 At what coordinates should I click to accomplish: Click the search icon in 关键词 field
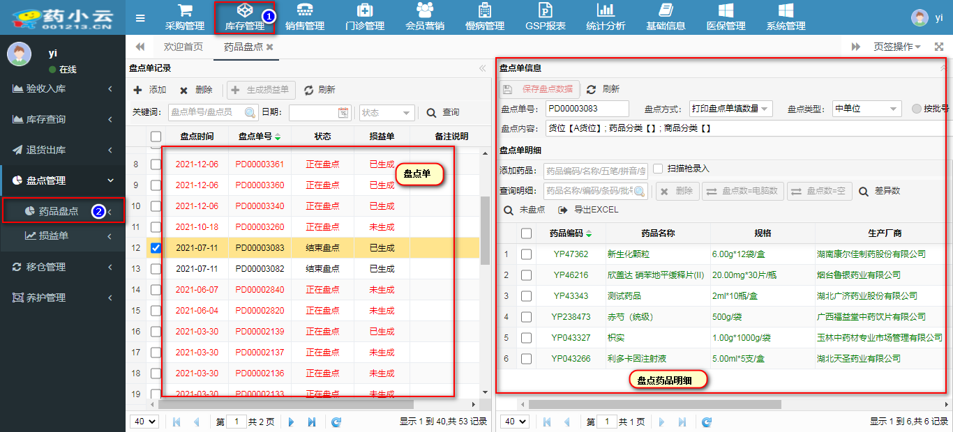click(x=250, y=112)
